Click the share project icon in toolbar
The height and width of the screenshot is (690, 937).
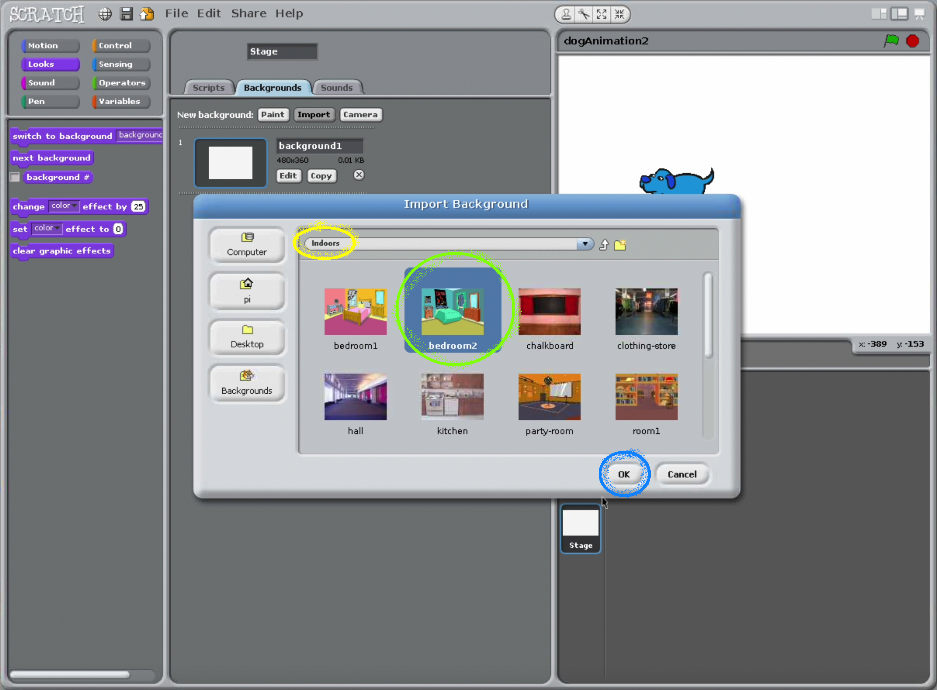coord(147,14)
